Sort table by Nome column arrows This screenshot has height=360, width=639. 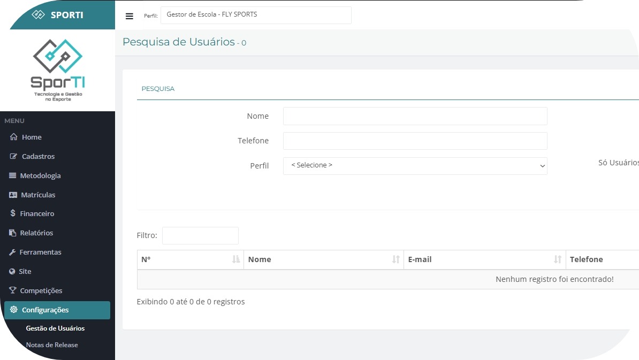point(395,259)
